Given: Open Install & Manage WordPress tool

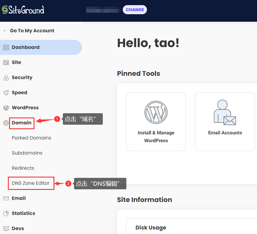Looking at the screenshot, I should coord(156,122).
